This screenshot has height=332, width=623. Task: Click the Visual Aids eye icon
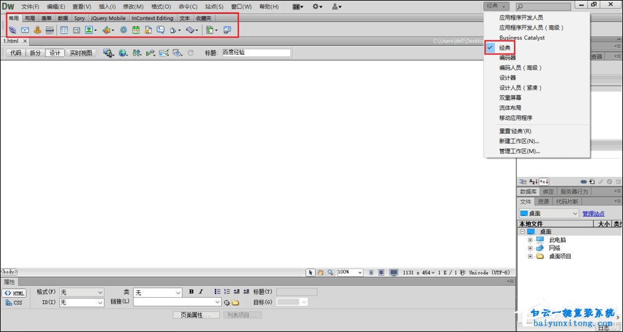178,53
